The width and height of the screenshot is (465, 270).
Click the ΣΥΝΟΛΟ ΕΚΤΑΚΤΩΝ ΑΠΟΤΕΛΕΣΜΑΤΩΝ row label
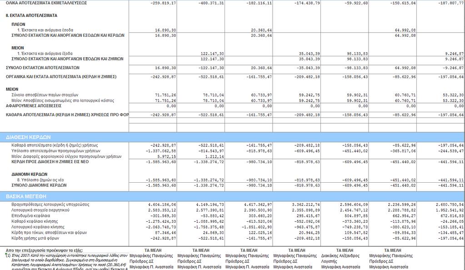(43, 68)
